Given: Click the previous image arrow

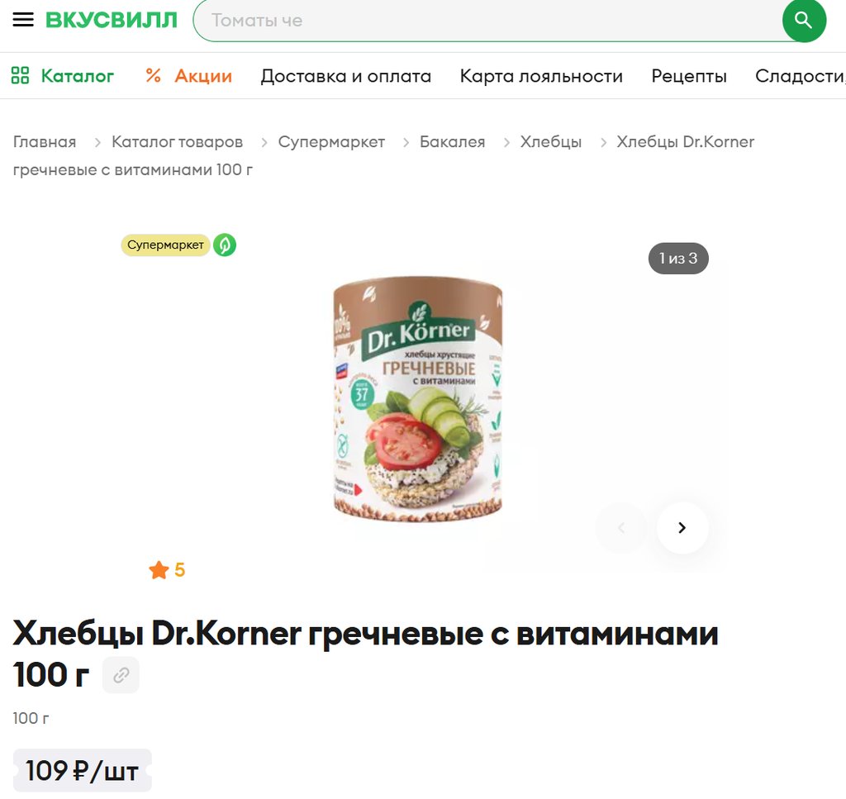Looking at the screenshot, I should coord(621,528).
